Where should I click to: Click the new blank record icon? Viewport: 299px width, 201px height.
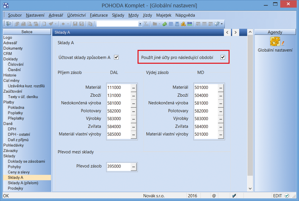click(x=44, y=24)
